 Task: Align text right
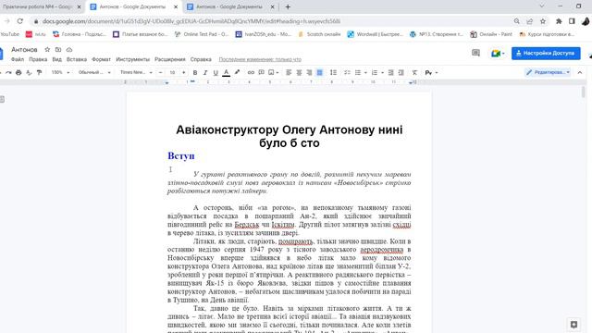309,72
